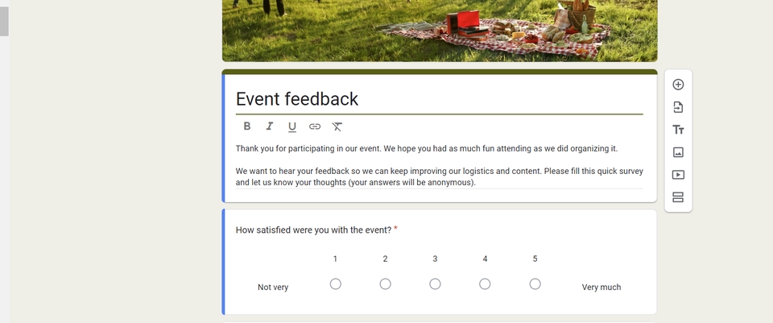Image resolution: width=773 pixels, height=323 pixels.
Task: Select satisfaction rating 1
Action: coord(336,284)
